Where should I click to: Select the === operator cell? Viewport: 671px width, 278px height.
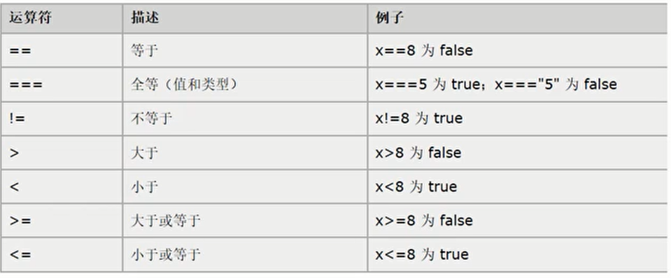(62, 85)
